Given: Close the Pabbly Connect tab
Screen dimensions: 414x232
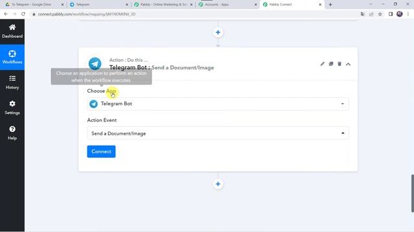Looking at the screenshot, I should (320, 5).
